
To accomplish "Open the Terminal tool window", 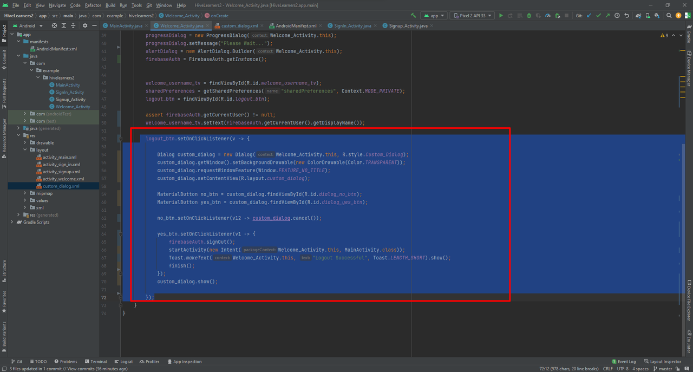I will coord(96,362).
